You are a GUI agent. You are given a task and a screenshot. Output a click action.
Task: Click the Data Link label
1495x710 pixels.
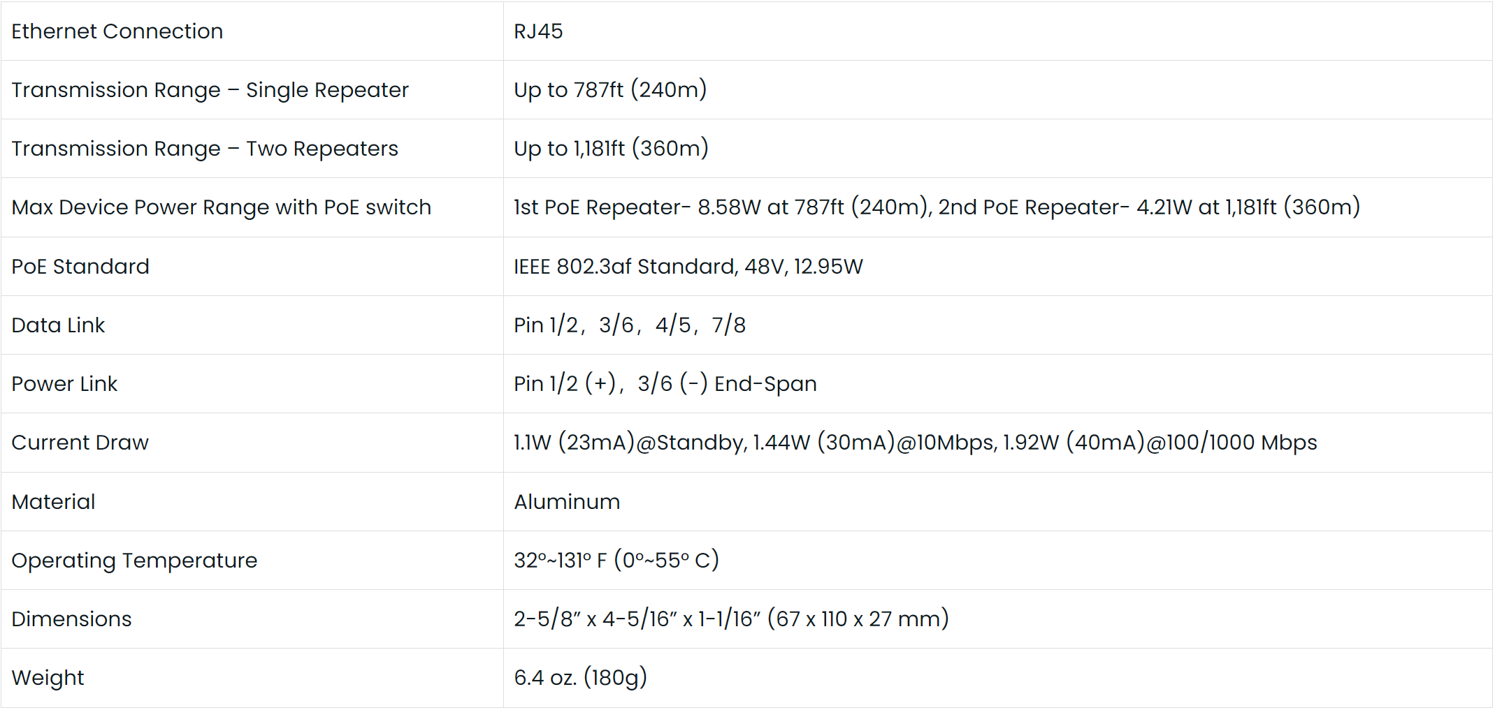58,325
